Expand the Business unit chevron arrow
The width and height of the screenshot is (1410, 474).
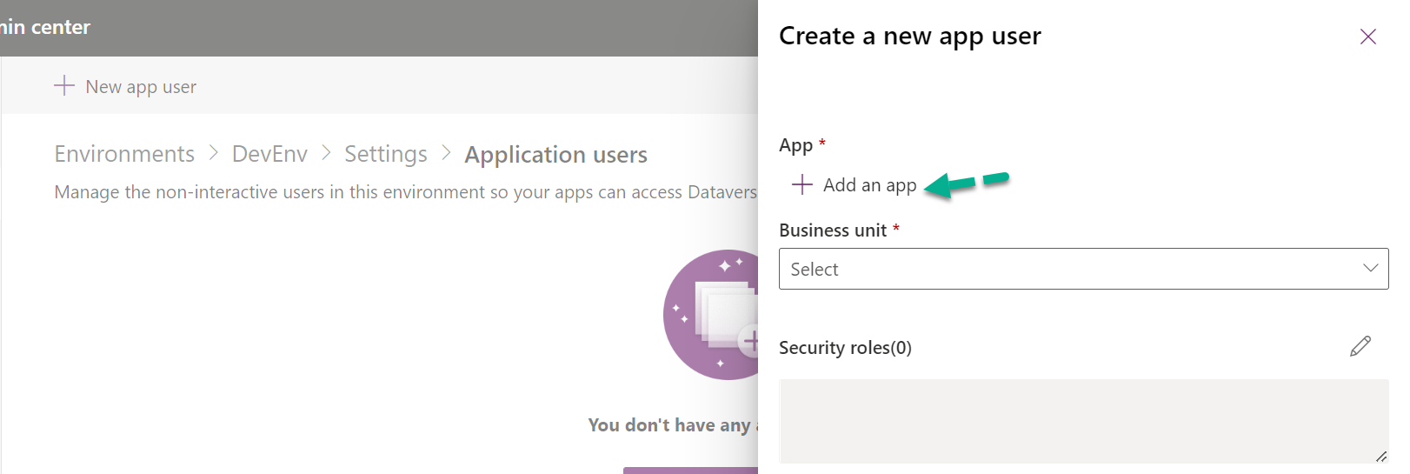click(x=1370, y=268)
